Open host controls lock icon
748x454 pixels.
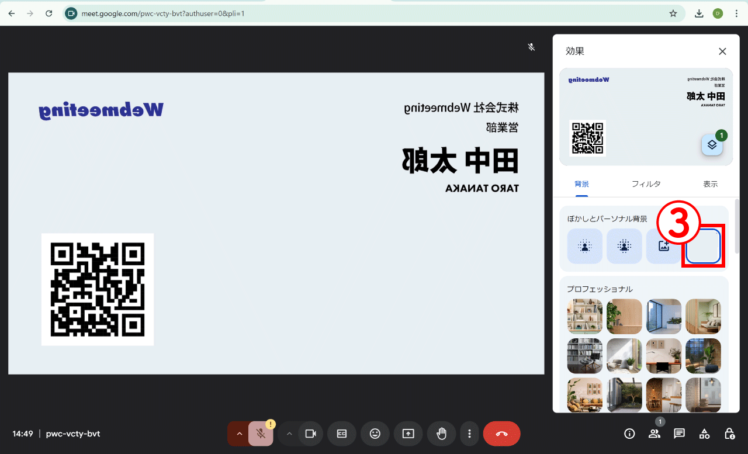click(x=729, y=434)
